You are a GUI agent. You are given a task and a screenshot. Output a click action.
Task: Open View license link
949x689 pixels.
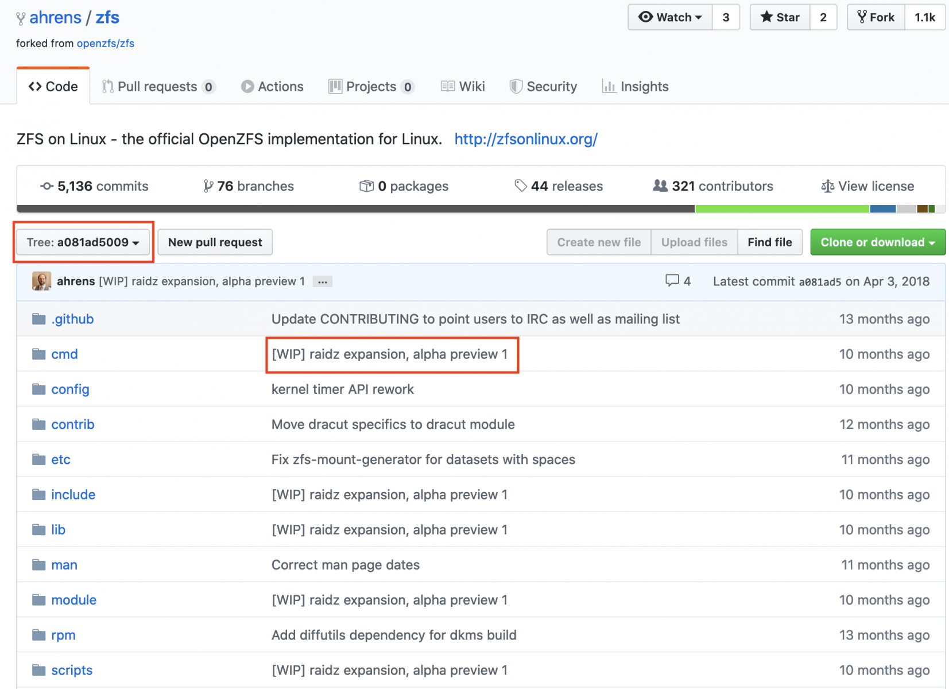tap(867, 186)
